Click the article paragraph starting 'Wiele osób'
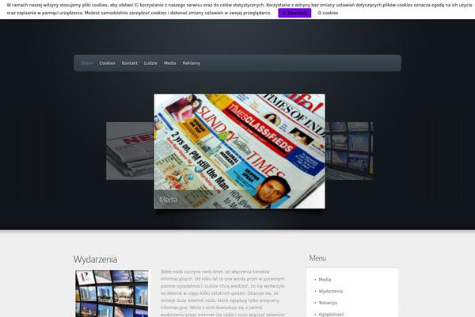The image size is (475, 317). coord(222,293)
